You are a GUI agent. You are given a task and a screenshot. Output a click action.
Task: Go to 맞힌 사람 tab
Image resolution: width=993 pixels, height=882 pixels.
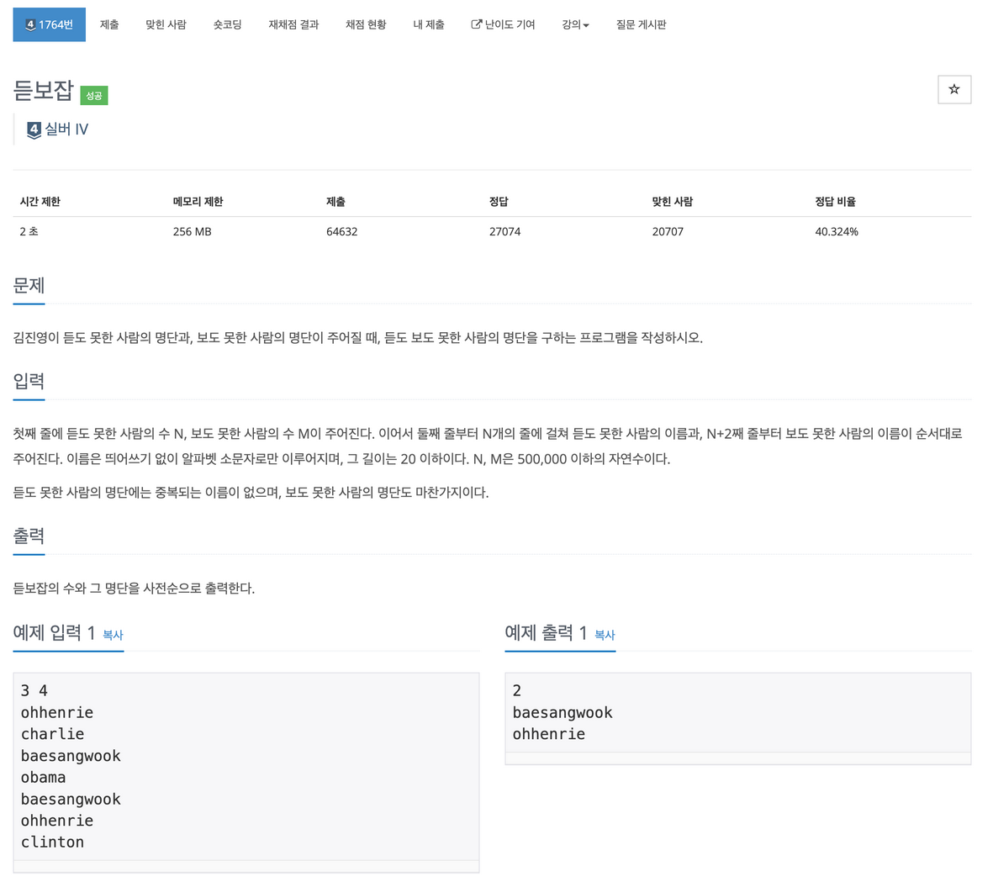166,24
